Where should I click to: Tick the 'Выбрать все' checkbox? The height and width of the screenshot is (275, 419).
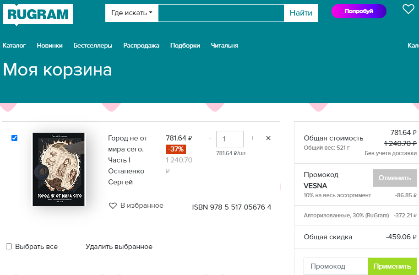pos(9,247)
